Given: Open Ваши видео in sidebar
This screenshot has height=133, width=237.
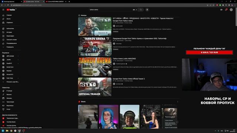Looking at the screenshot, I should 11,36.
